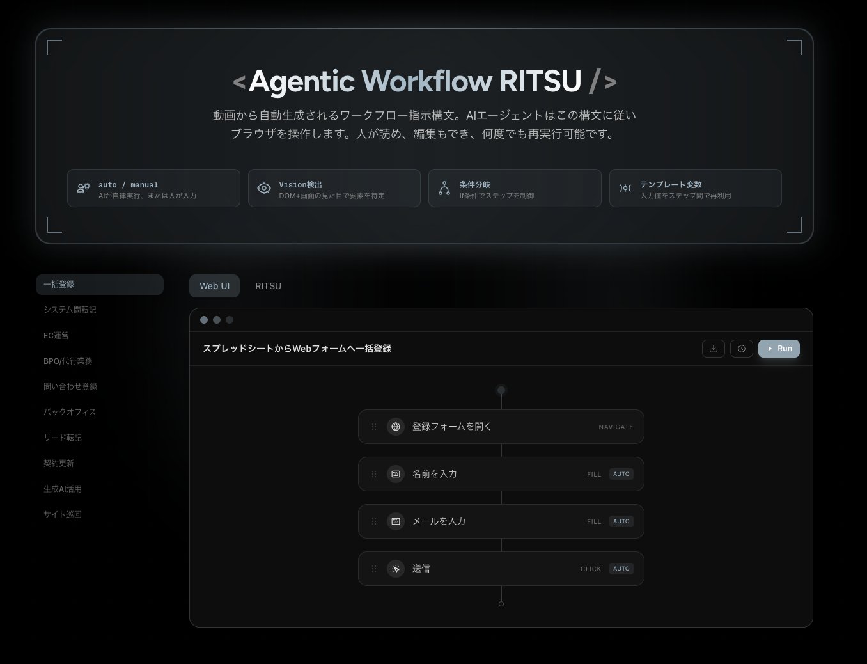867x664 pixels.
Task: Toggle AUTO on the メールを入力 step
Action: (x=621, y=521)
